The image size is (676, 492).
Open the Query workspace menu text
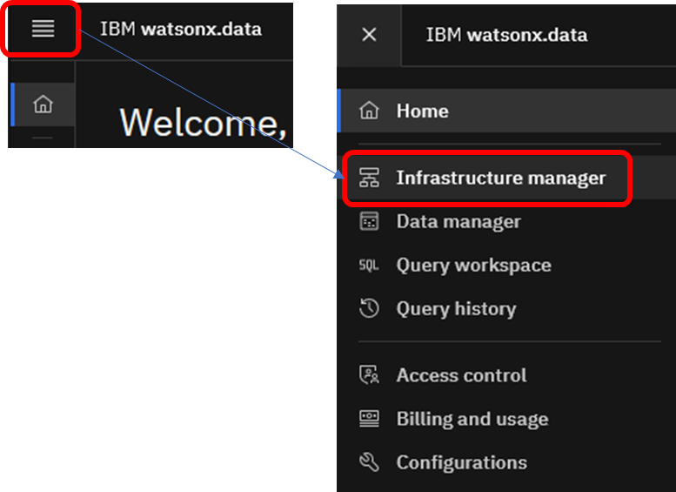coord(473,266)
